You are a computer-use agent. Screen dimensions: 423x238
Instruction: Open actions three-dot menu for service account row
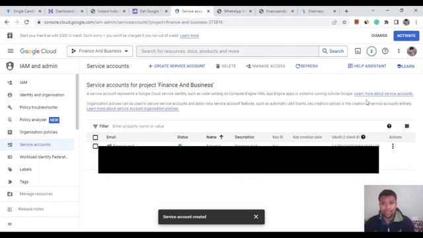(x=393, y=146)
